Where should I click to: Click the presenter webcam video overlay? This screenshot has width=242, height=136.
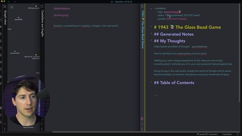click(26, 100)
